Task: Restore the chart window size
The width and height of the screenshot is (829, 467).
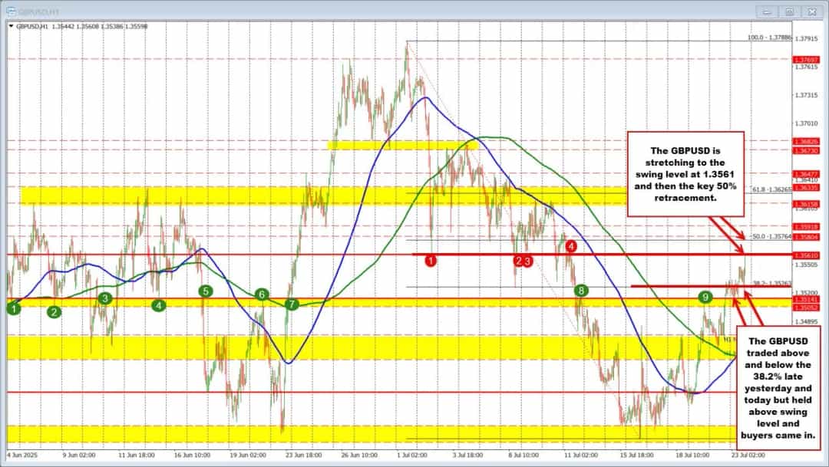Action: [788, 11]
